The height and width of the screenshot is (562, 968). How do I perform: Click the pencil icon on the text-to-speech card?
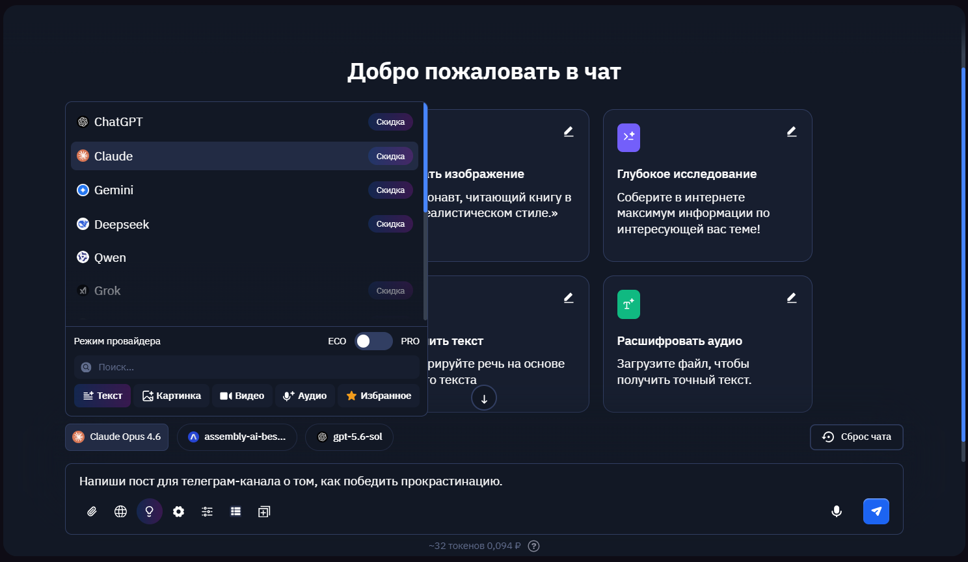569,298
